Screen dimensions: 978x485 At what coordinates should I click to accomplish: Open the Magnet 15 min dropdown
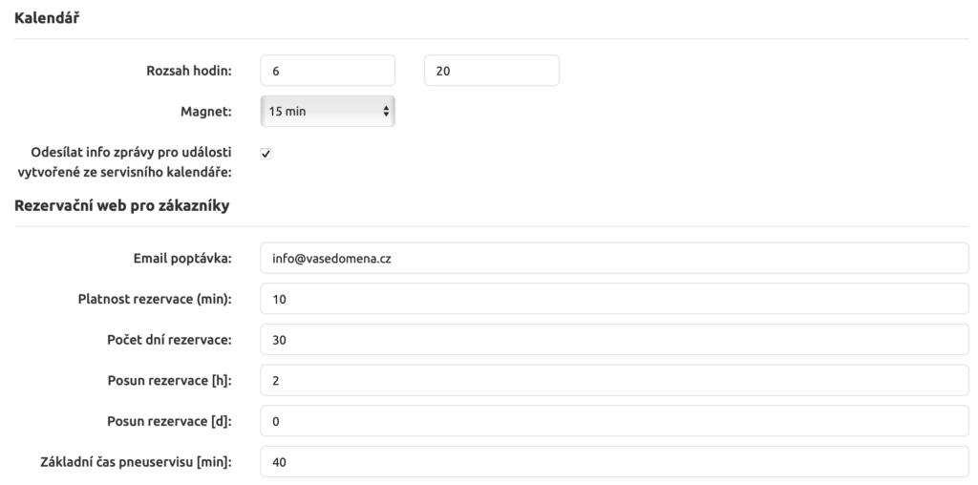[x=327, y=111]
